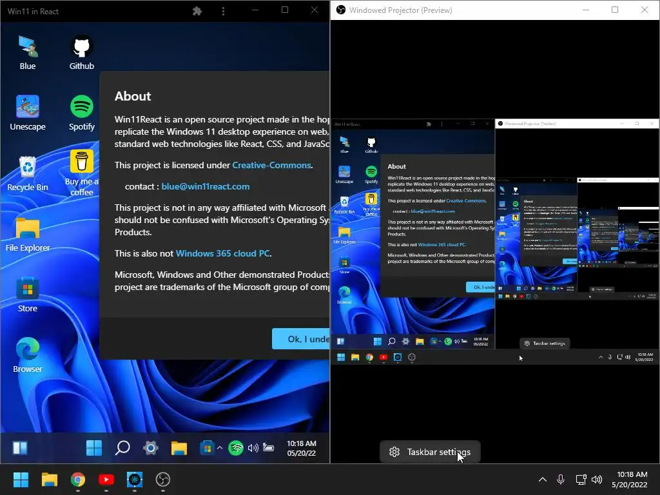
Task: Open Store icon in Win11React taskbar
Action: click(x=206, y=448)
